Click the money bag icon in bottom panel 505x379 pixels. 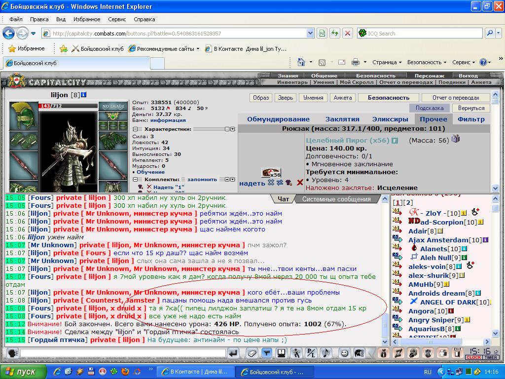click(x=383, y=353)
